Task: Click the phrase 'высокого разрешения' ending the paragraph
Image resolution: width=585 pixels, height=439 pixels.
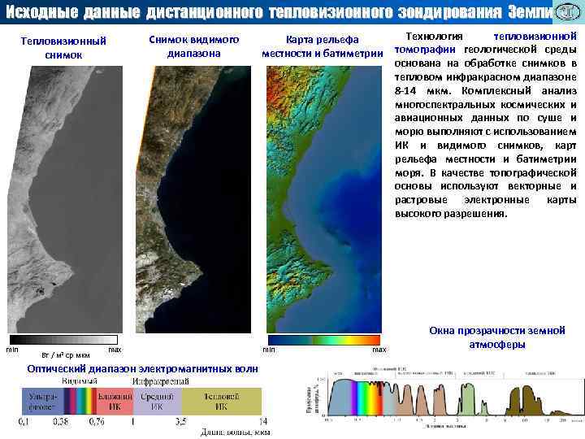Action: click(451, 214)
